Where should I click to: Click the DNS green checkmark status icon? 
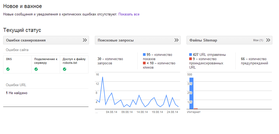(8, 69)
